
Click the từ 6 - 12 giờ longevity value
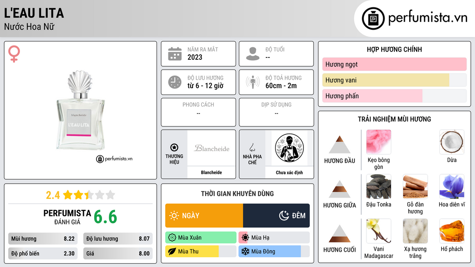205,86
